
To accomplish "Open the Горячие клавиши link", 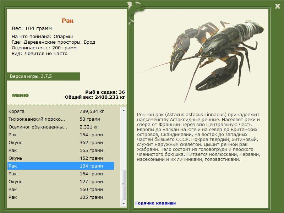I will click(x=155, y=203).
